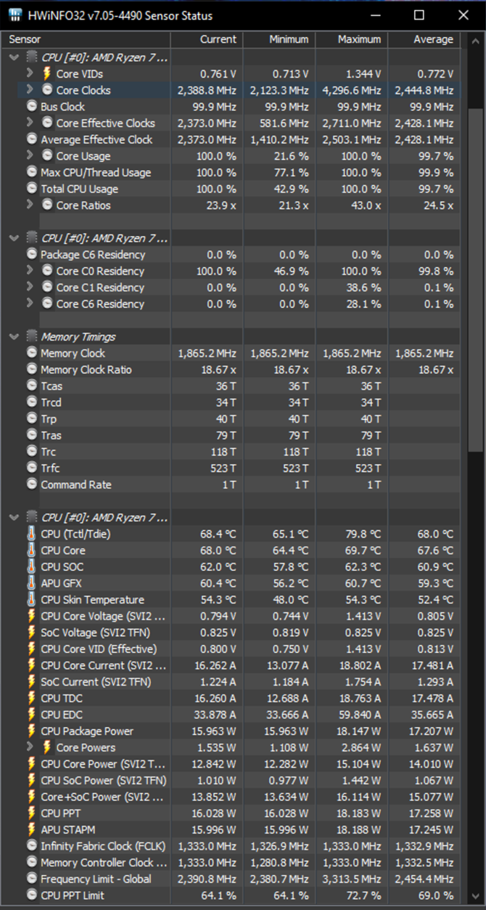The height and width of the screenshot is (910, 486).
Task: Click the Command Rate icon
Action: coord(32,484)
